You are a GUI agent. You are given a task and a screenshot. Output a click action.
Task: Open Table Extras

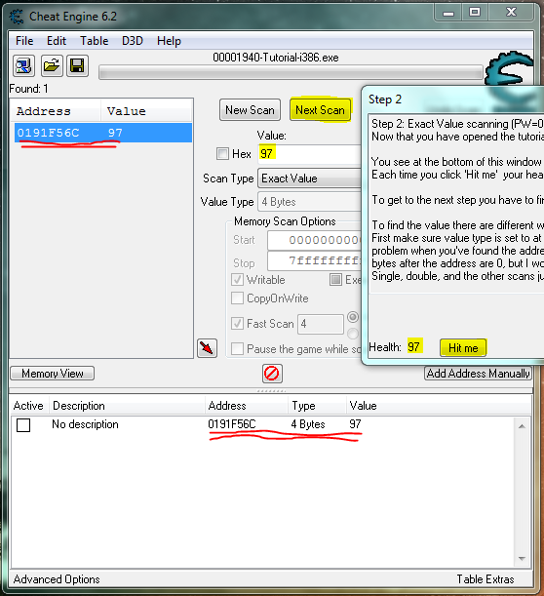click(x=486, y=579)
